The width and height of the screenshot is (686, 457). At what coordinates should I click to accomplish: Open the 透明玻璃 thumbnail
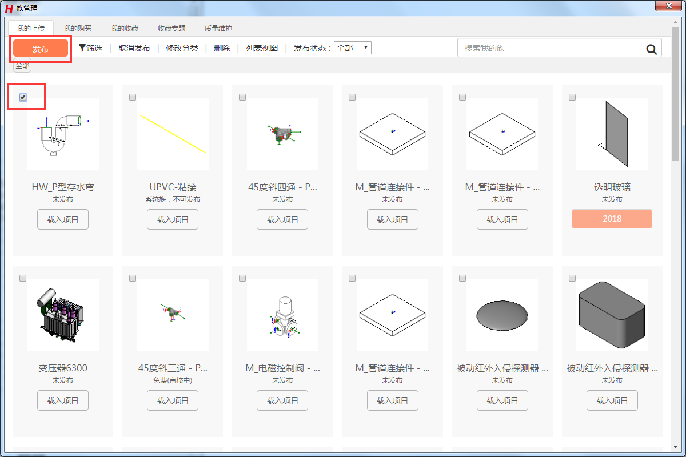pos(612,134)
